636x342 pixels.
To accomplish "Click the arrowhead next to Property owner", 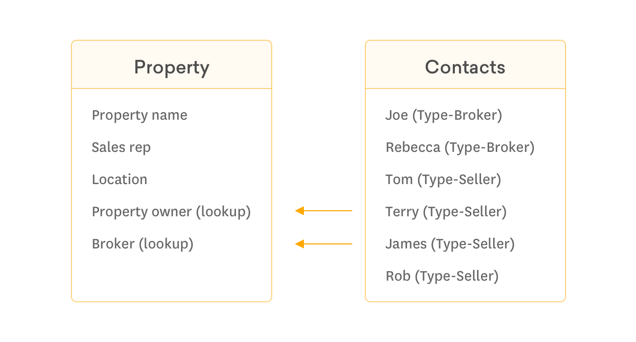I will 299,211.
